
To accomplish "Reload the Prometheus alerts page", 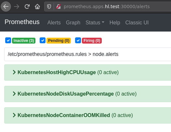I will tap(27, 7).
